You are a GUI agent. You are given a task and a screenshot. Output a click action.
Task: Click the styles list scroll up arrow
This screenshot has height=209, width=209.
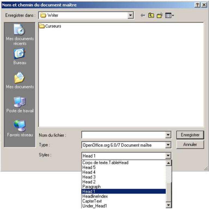tap(169, 163)
